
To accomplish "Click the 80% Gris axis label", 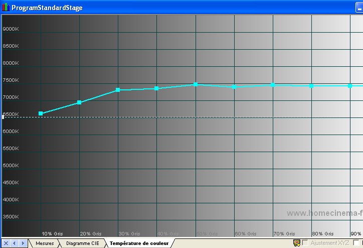I will click(x=323, y=233).
